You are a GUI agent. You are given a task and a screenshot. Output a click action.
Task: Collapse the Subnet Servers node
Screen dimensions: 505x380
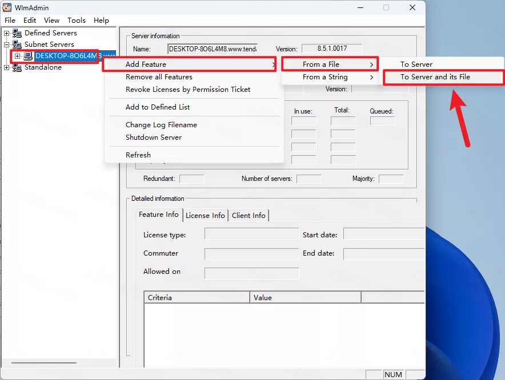point(7,45)
